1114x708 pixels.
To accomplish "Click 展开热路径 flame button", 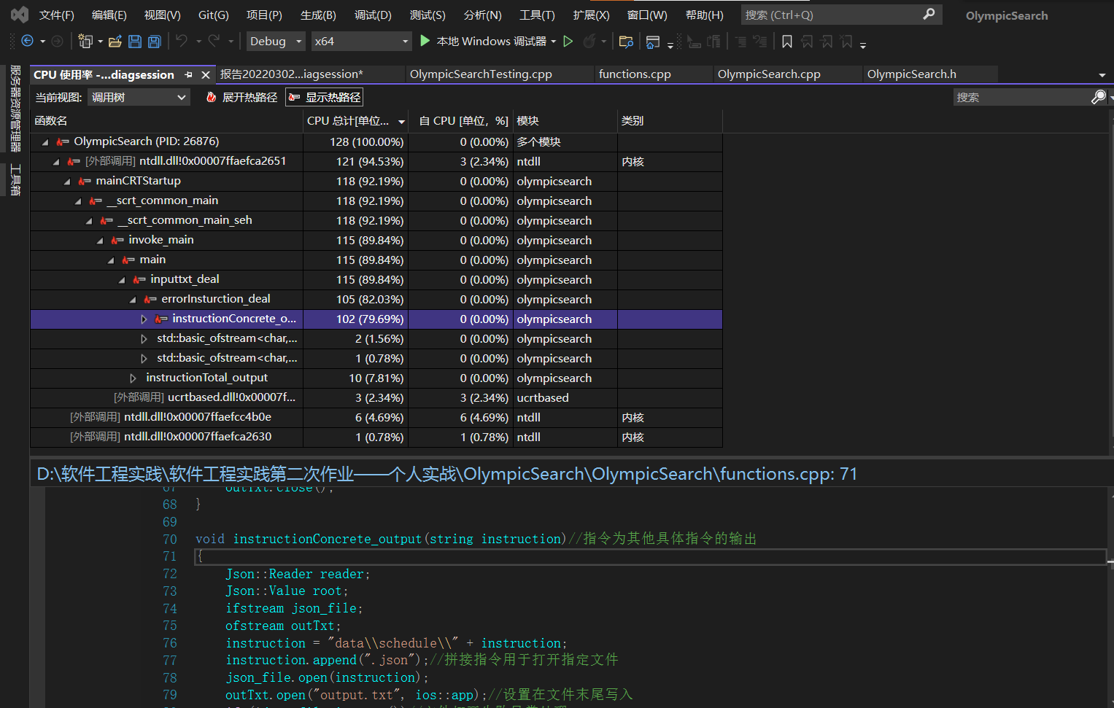I will point(241,97).
